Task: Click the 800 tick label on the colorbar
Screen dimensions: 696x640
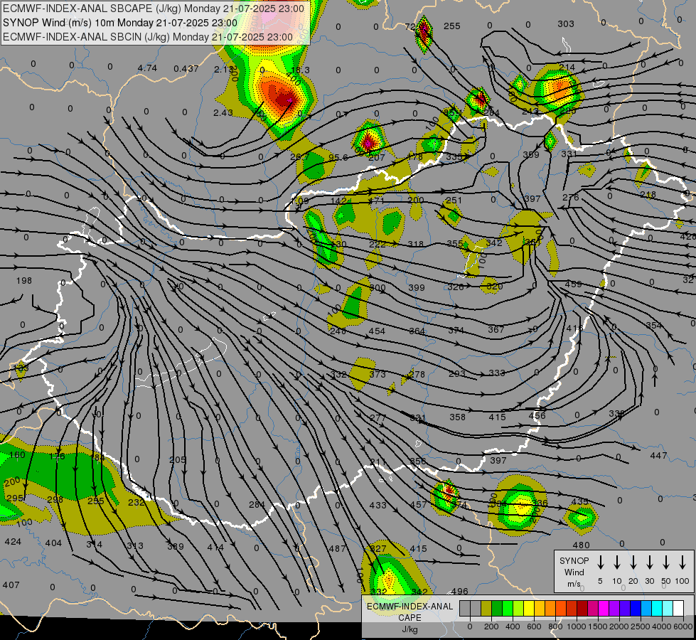Action: (555, 626)
